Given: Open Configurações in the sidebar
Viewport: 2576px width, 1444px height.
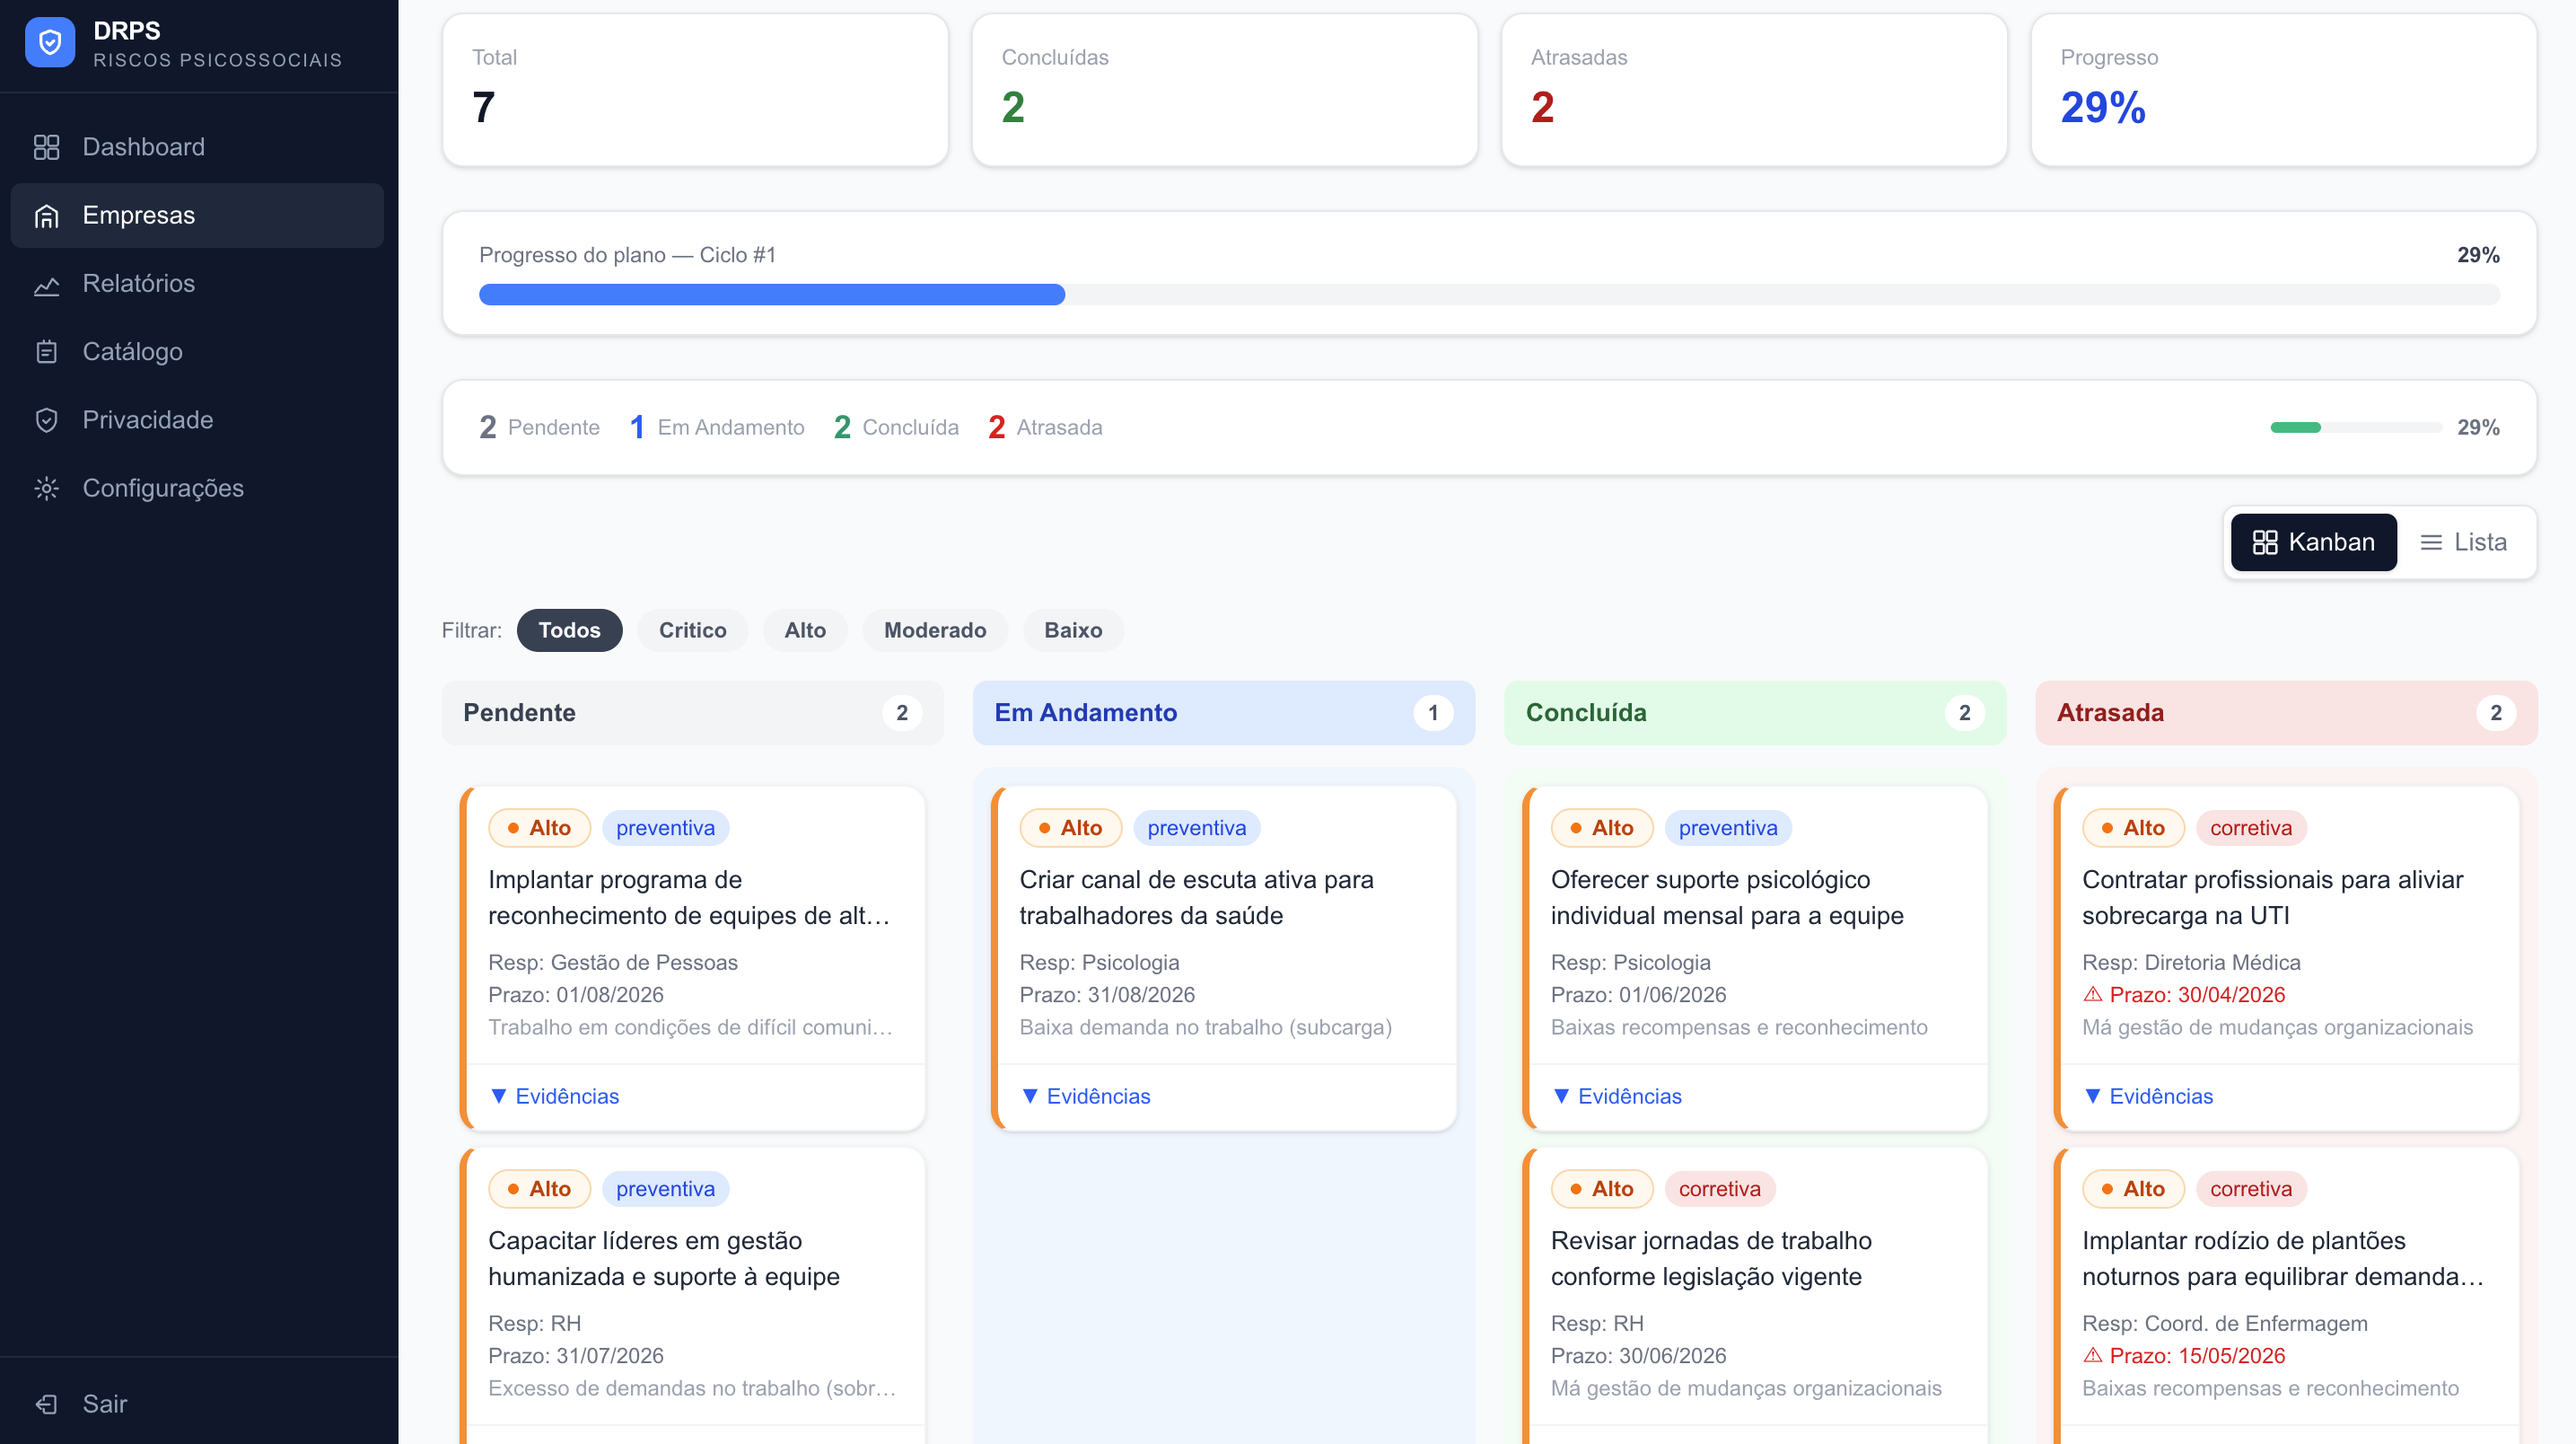Looking at the screenshot, I should pyautogui.click(x=197, y=489).
